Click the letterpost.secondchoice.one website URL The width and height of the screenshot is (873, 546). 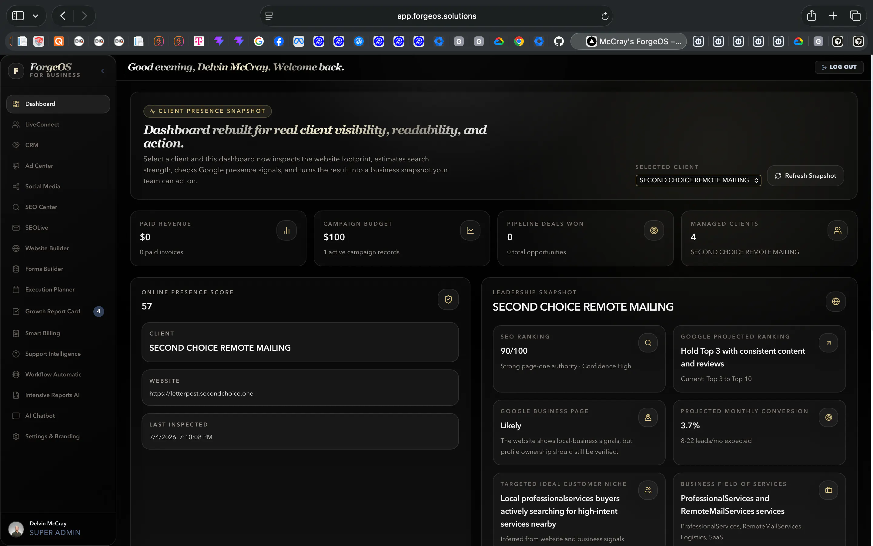tap(201, 394)
